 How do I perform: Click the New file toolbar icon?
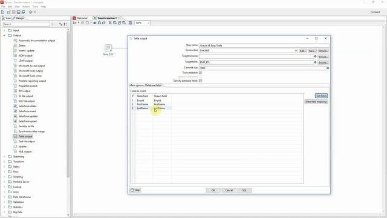click(2, 12)
